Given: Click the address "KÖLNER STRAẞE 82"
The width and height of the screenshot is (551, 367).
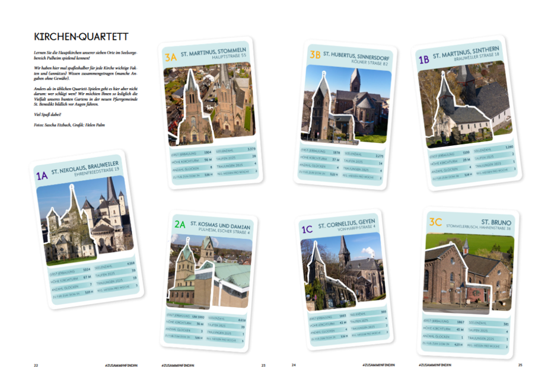Looking at the screenshot, I should click(370, 62).
